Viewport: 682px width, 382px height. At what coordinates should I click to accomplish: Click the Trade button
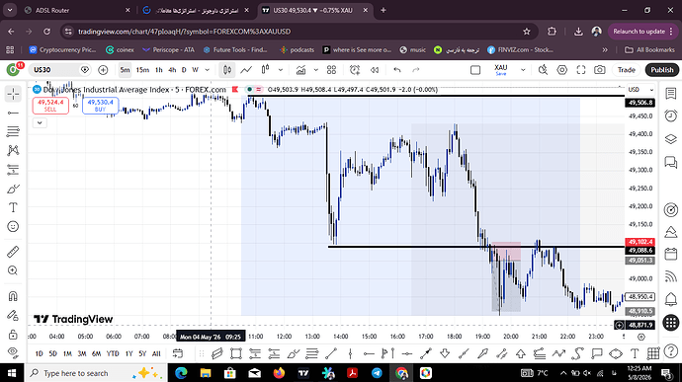tap(627, 70)
